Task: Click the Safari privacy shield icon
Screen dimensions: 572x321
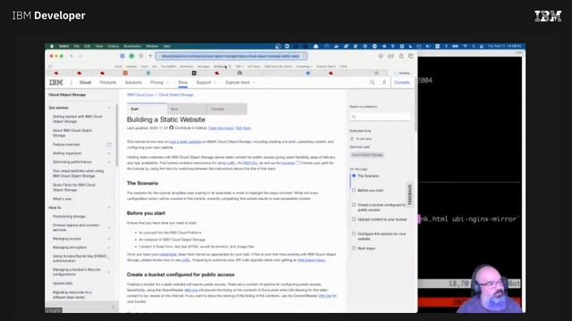Action: [381, 56]
